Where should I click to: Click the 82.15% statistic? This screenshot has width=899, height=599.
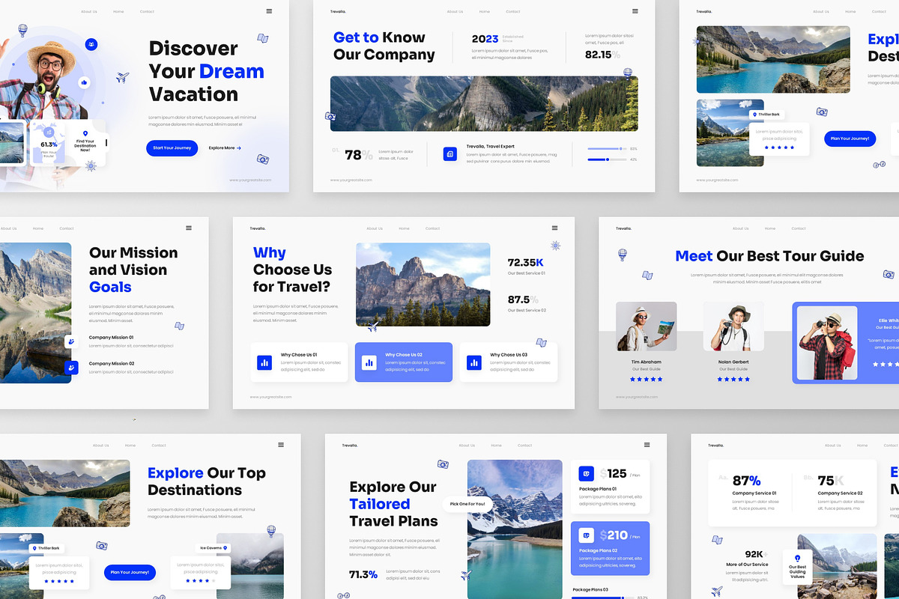tap(602, 55)
